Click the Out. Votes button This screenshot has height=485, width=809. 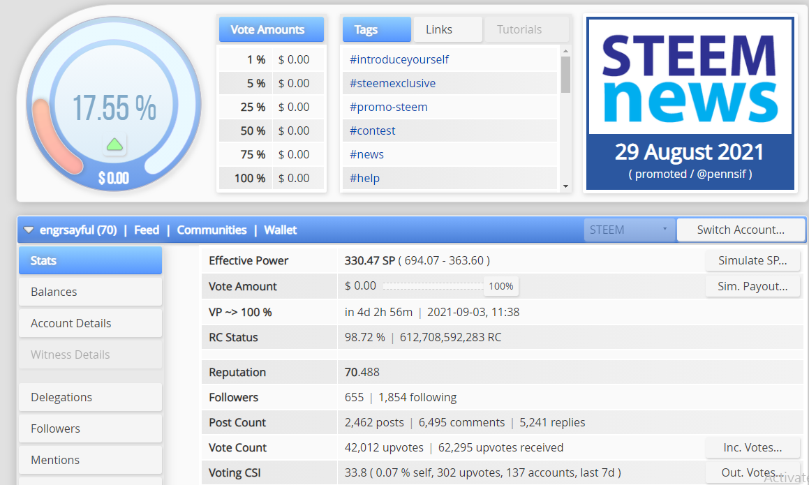tap(752, 472)
